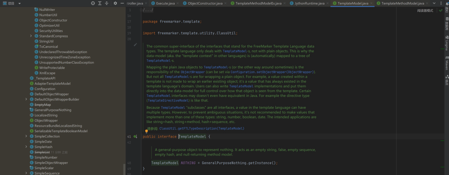Select UndeclaredThrowableException in project tree
Screen dimensions: 449x175
(x=63, y=52)
